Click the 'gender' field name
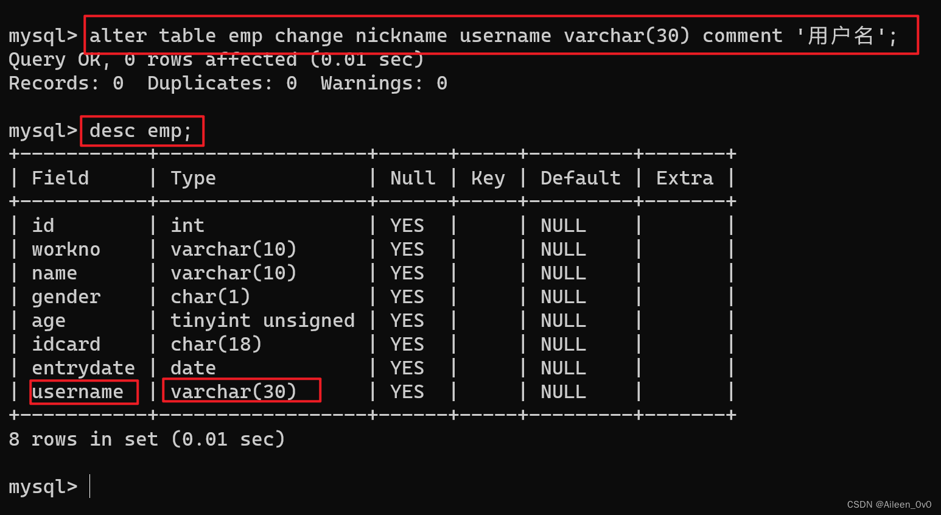Viewport: 941px width, 515px height. pyautogui.click(x=66, y=296)
